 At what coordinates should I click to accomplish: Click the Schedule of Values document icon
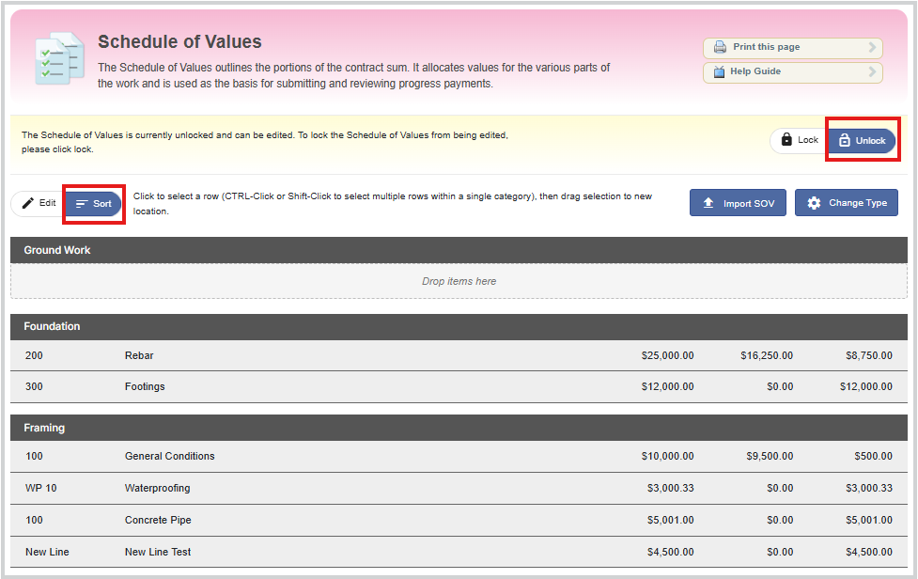point(60,58)
